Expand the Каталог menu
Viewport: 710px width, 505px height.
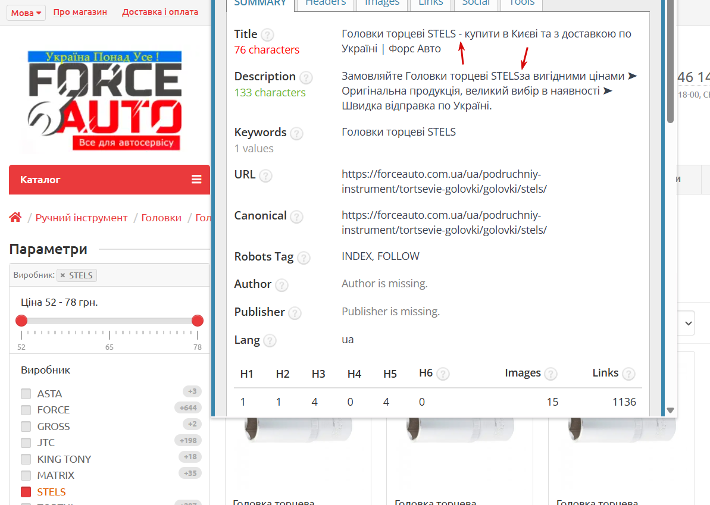(x=110, y=180)
